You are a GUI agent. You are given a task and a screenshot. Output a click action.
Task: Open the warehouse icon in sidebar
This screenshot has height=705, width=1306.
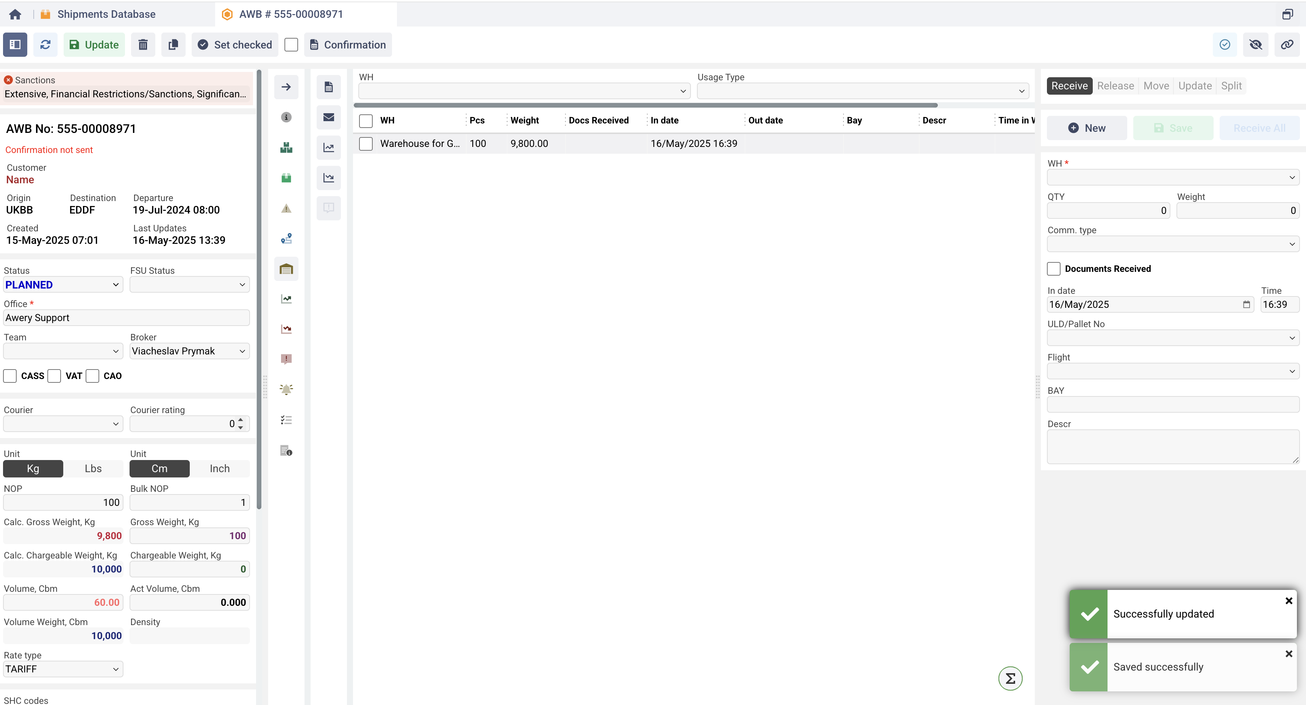(x=286, y=268)
